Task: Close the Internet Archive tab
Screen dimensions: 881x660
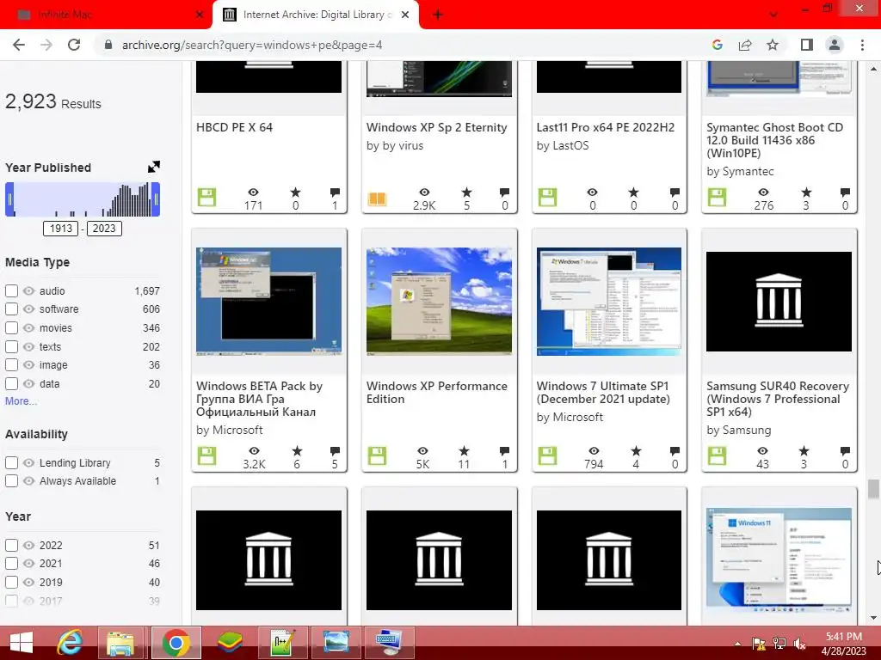Action: 405,15
